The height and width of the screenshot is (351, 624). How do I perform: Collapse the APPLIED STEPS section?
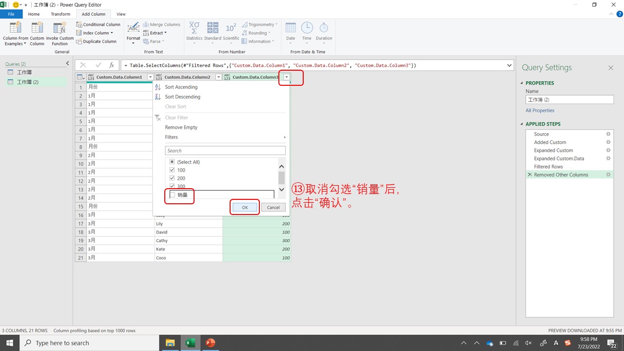point(522,124)
